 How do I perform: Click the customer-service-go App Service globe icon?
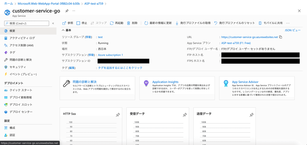coord(7,12)
